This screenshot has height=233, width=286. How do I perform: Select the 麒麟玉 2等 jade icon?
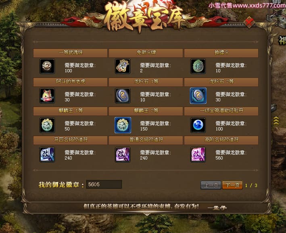tap(123, 125)
